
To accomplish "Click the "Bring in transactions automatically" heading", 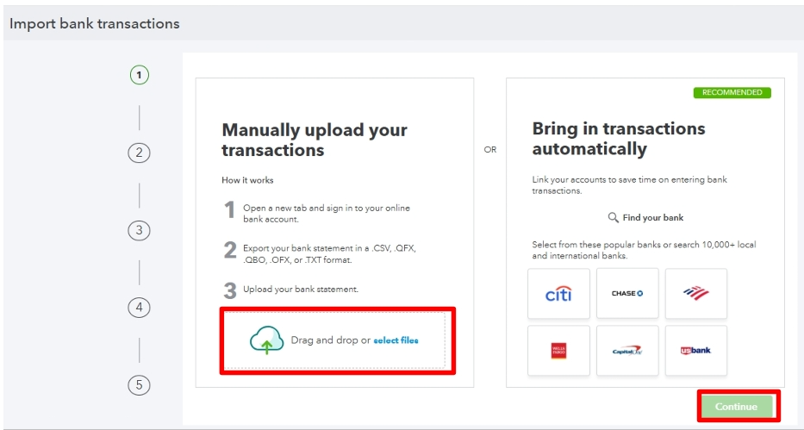I will (619, 139).
